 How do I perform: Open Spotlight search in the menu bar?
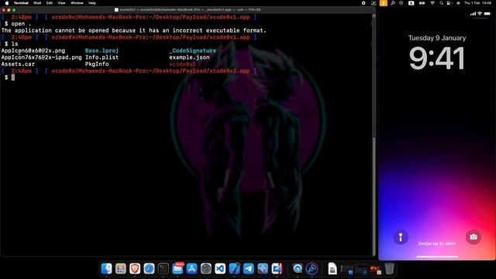pos(441,3)
